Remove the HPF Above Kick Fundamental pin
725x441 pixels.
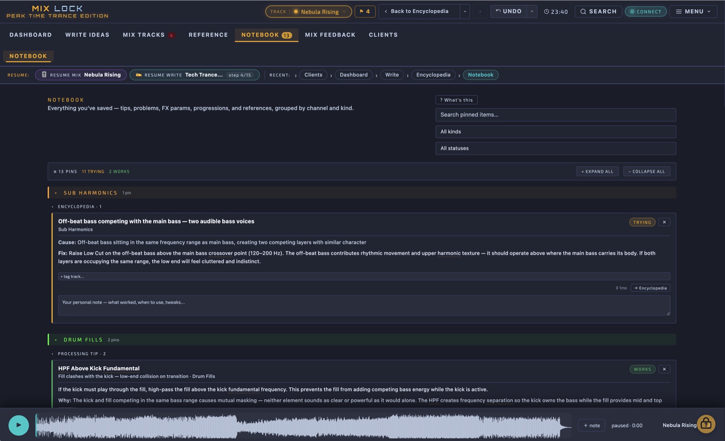(x=665, y=369)
